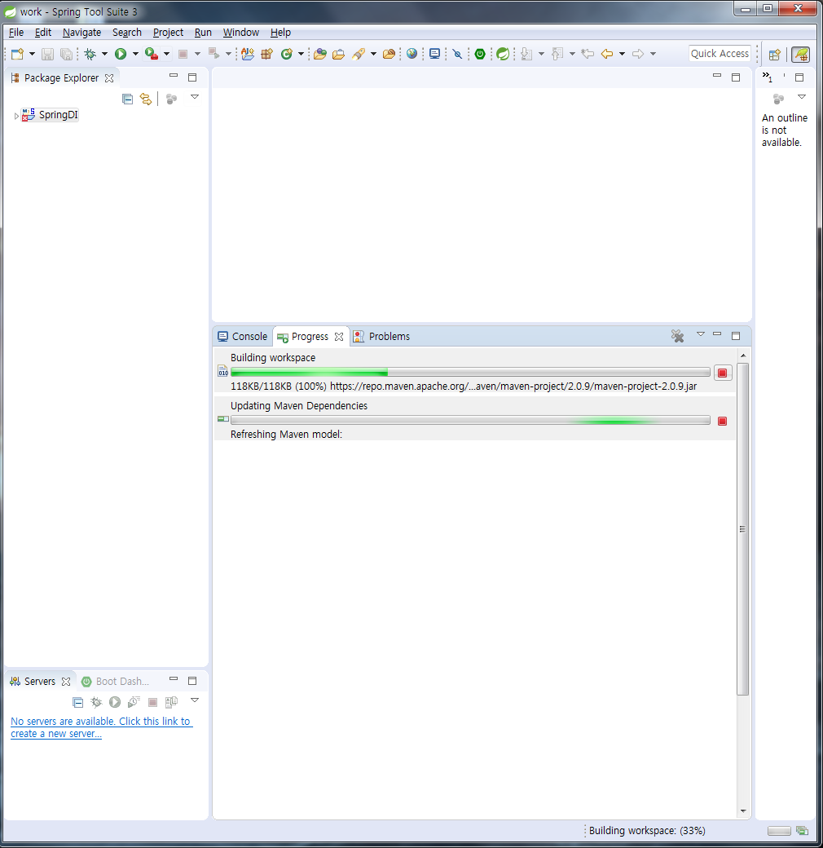Click the green Boot Dashboard power icon

[480, 54]
